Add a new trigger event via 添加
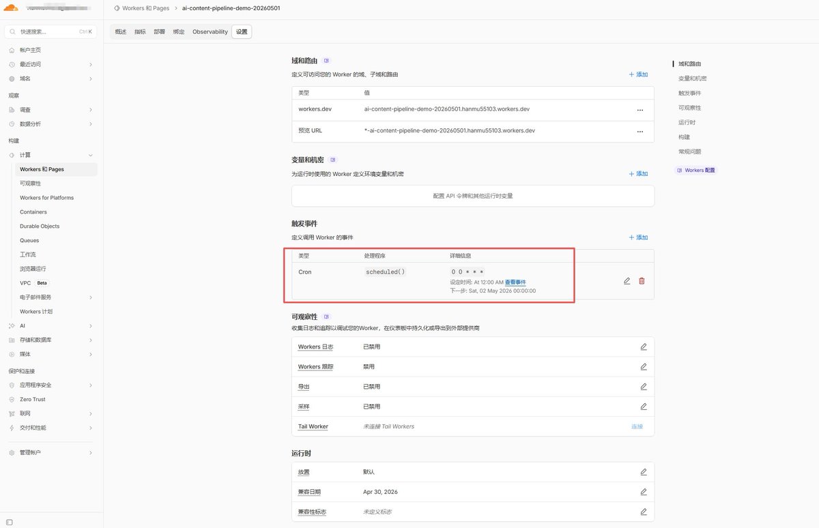Image resolution: width=819 pixels, height=528 pixels. [639, 237]
